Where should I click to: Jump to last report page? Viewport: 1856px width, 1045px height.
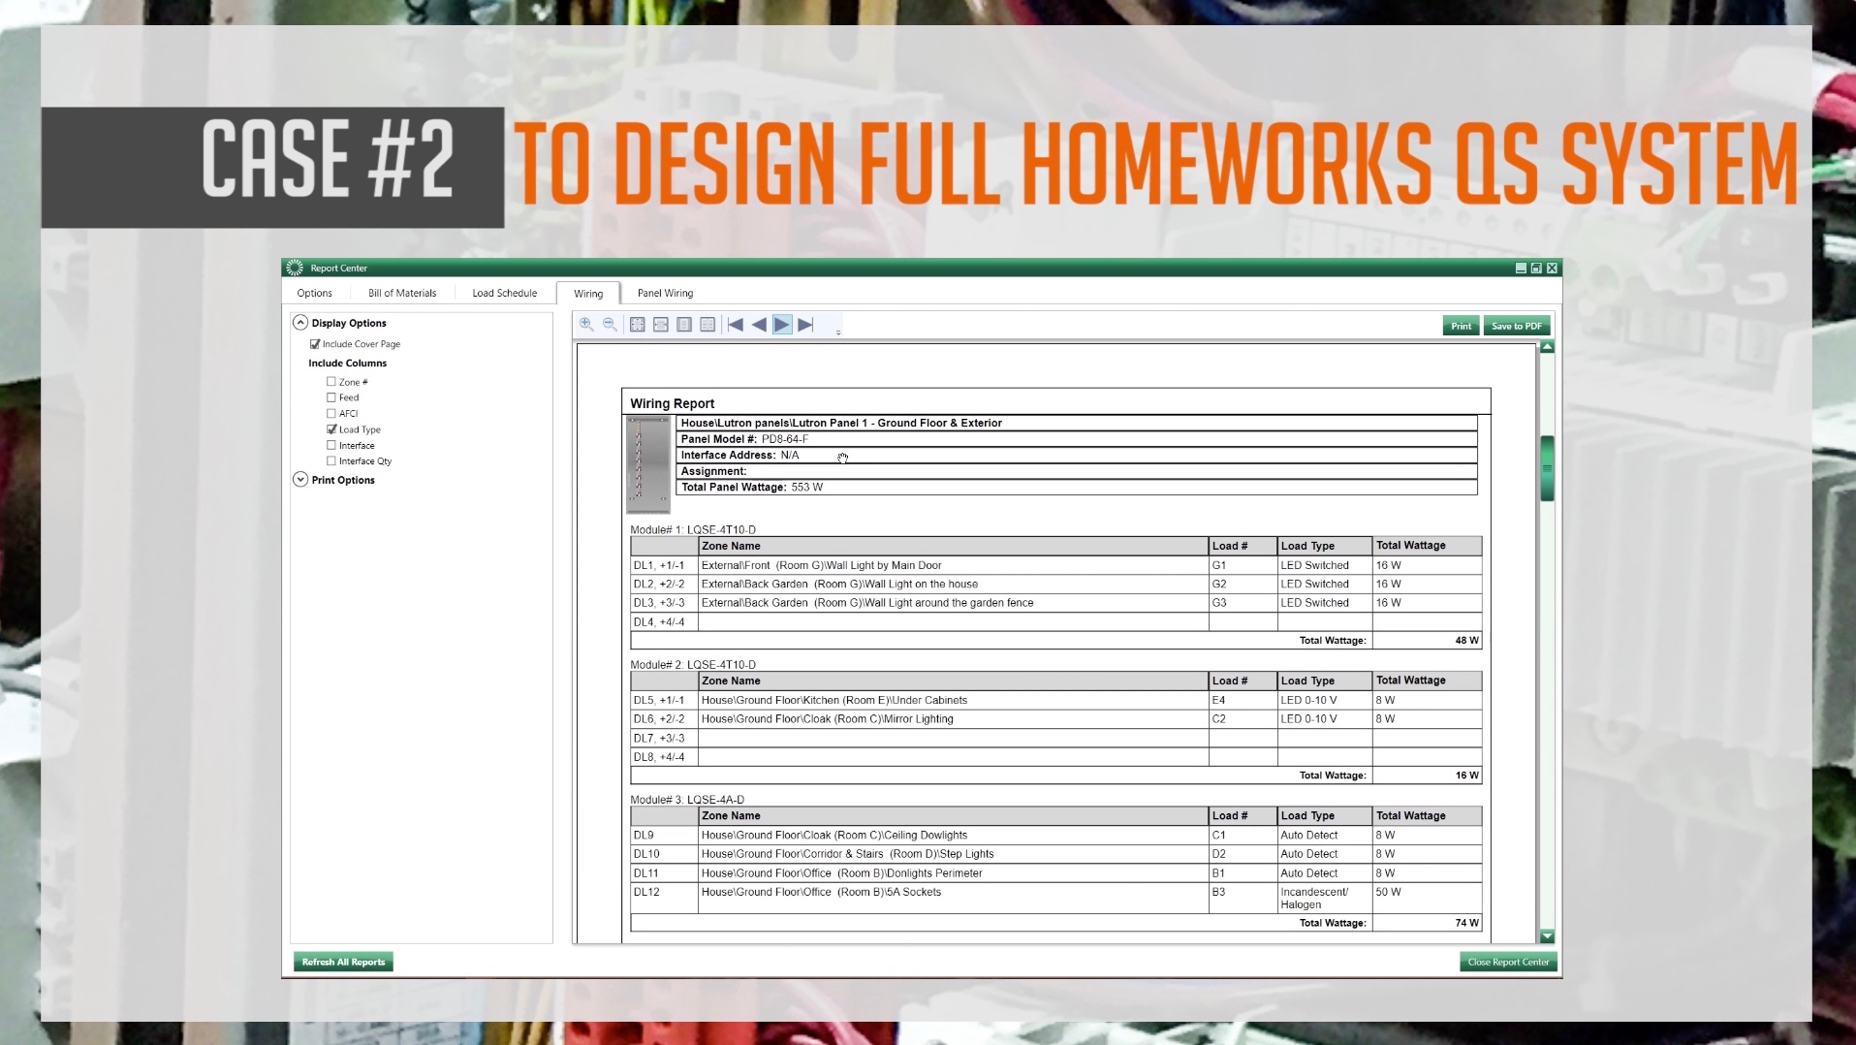click(x=805, y=325)
